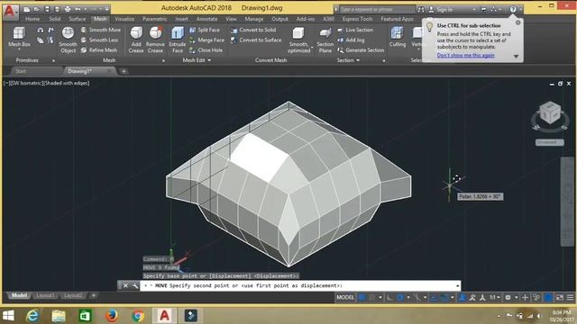This screenshot has height=324, width=577.
Task: Click the MOVE command line input
Action: pos(300,285)
